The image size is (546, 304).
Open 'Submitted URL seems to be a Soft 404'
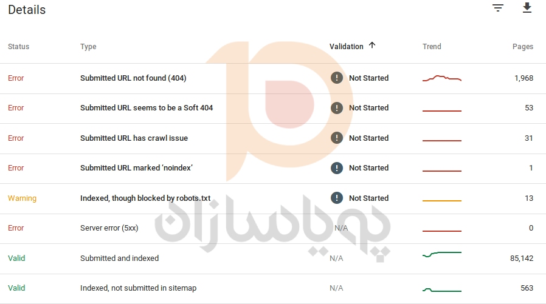147,108
